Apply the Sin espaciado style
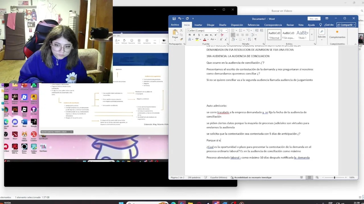The image size is (364, 204). tap(288, 35)
